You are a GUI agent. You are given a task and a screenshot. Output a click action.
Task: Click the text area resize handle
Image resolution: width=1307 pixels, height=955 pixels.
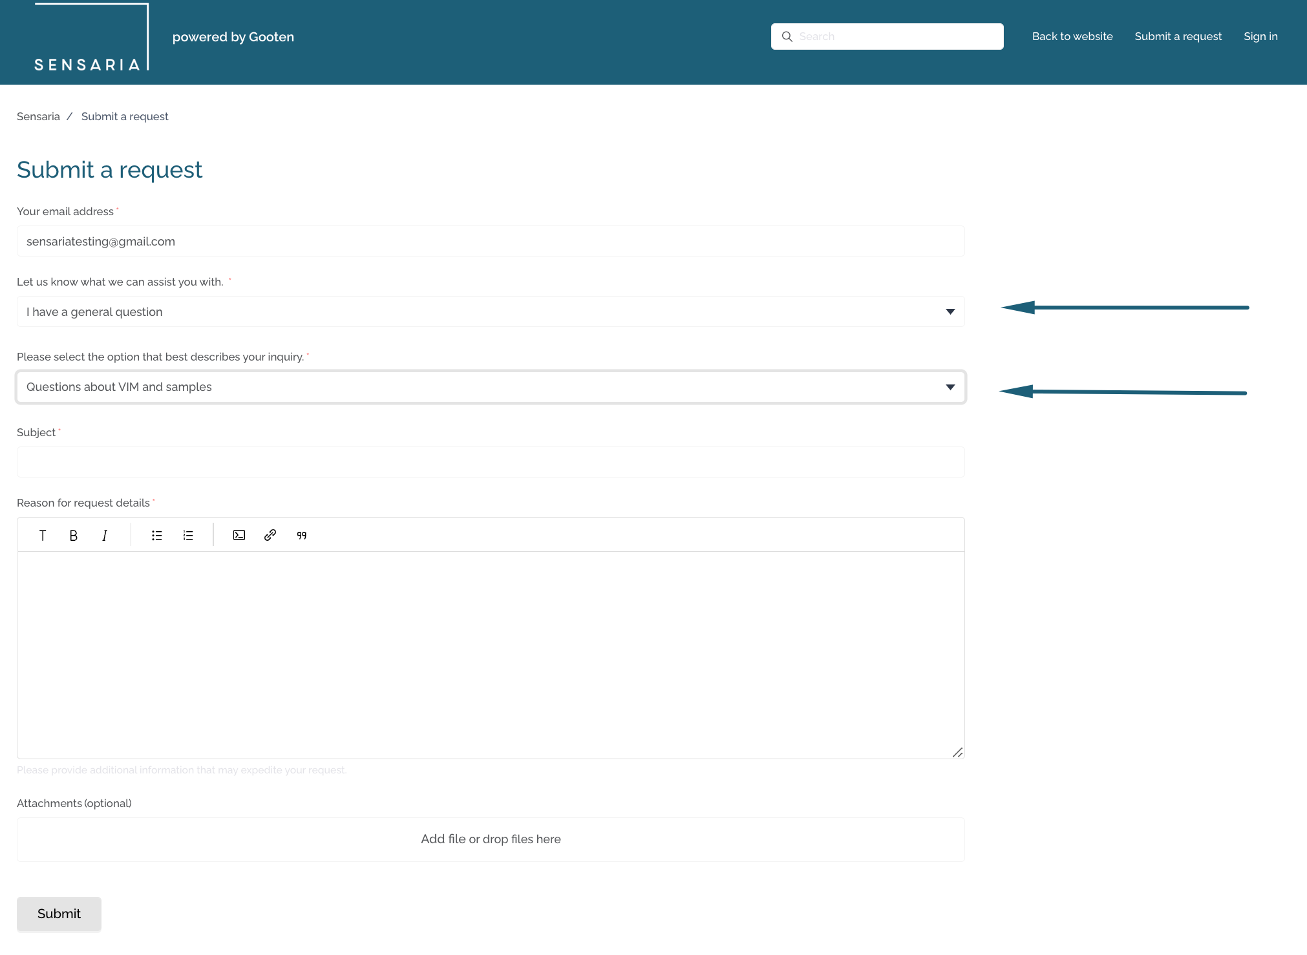click(x=957, y=752)
